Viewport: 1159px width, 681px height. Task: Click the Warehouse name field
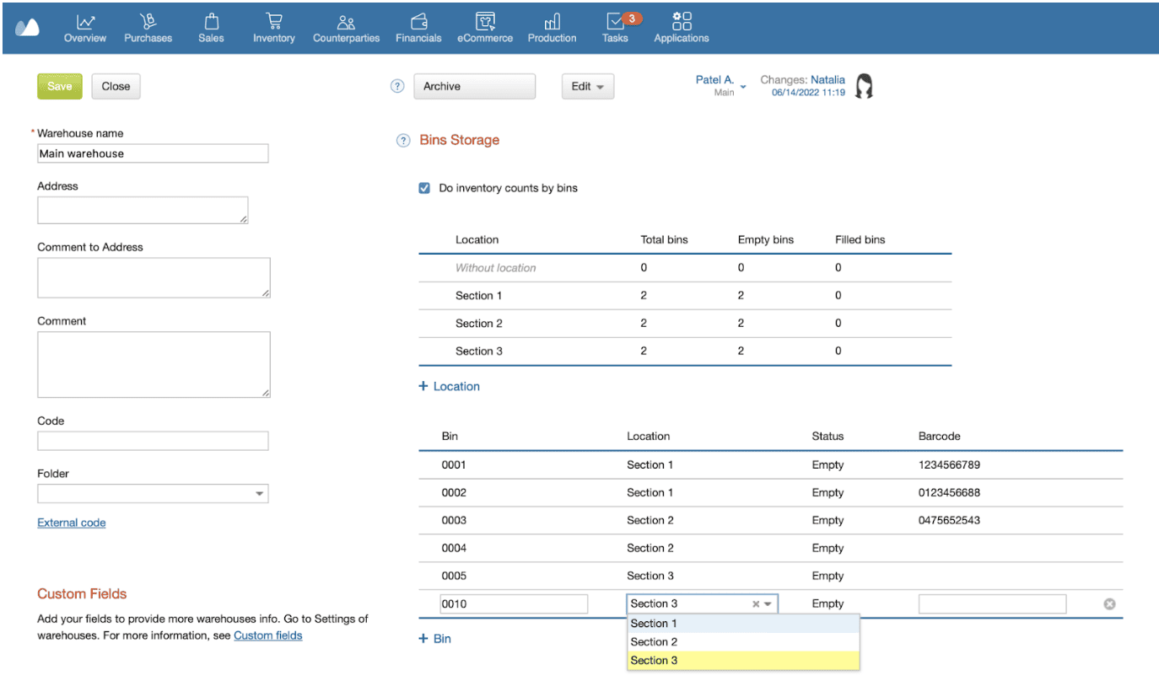(x=153, y=153)
